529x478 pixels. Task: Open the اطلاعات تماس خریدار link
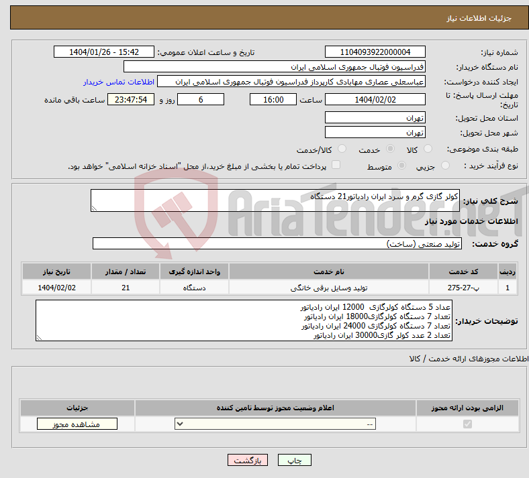click(119, 82)
